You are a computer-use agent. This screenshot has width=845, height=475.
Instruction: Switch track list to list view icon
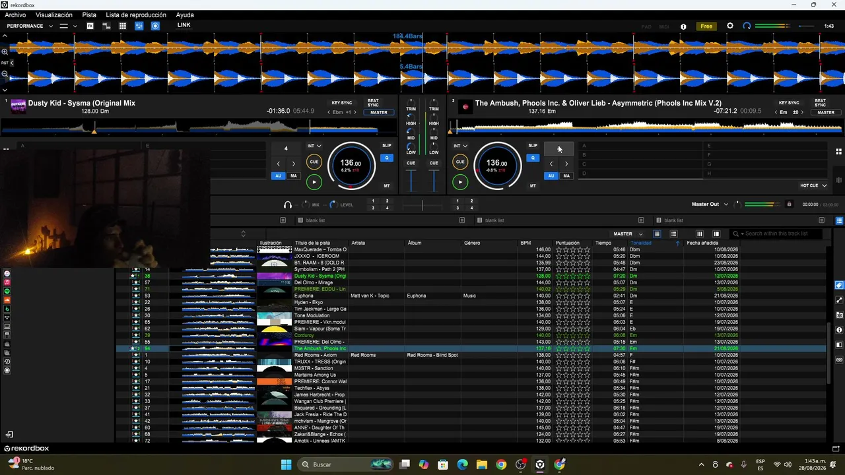point(657,234)
